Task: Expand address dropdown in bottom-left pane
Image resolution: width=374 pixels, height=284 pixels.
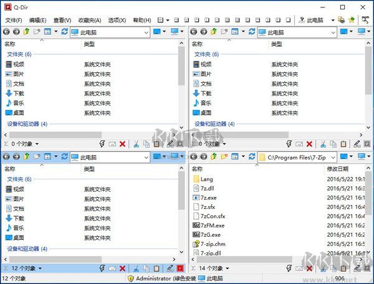Action: coord(146,158)
